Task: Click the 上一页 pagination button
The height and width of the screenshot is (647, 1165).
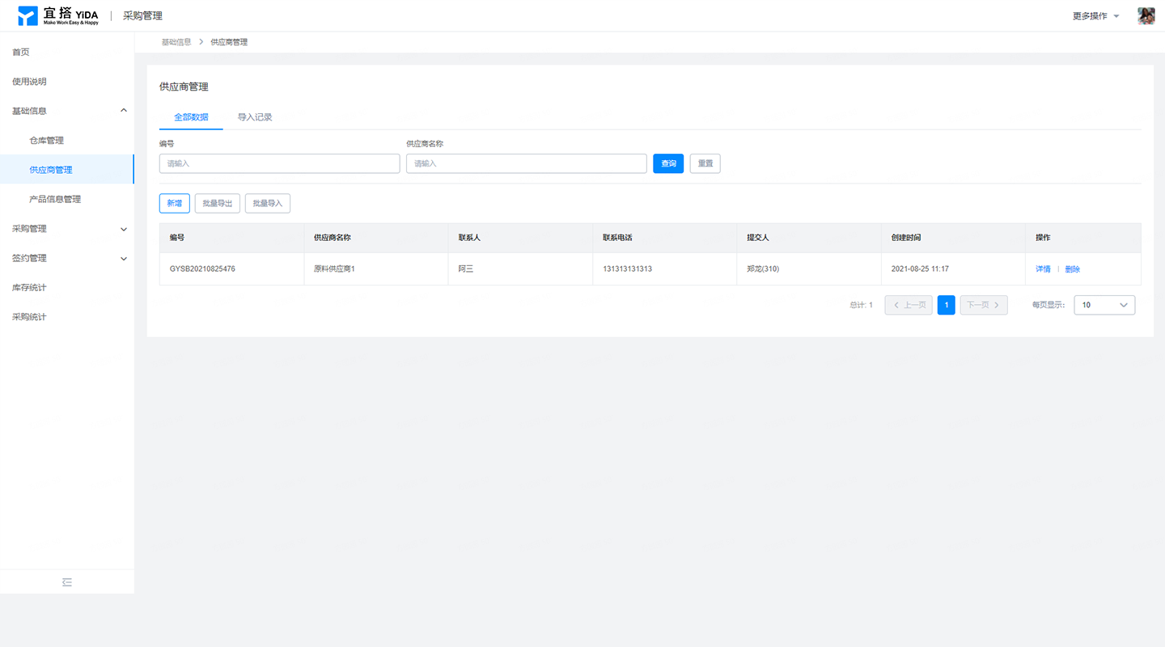Action: point(909,305)
